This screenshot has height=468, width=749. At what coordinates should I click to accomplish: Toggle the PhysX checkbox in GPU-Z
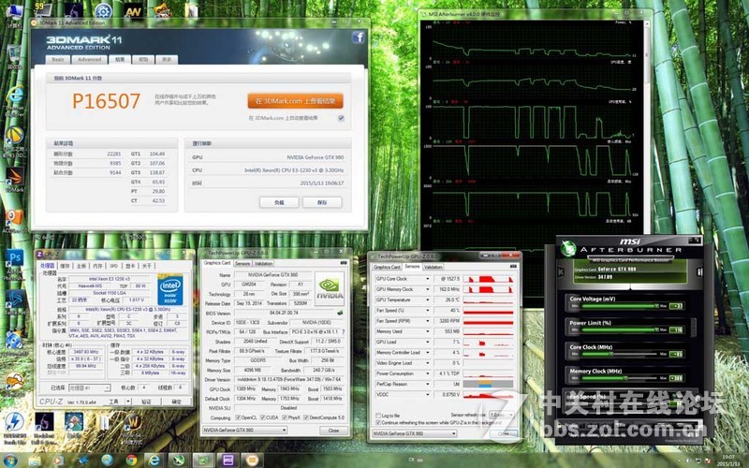(x=285, y=417)
